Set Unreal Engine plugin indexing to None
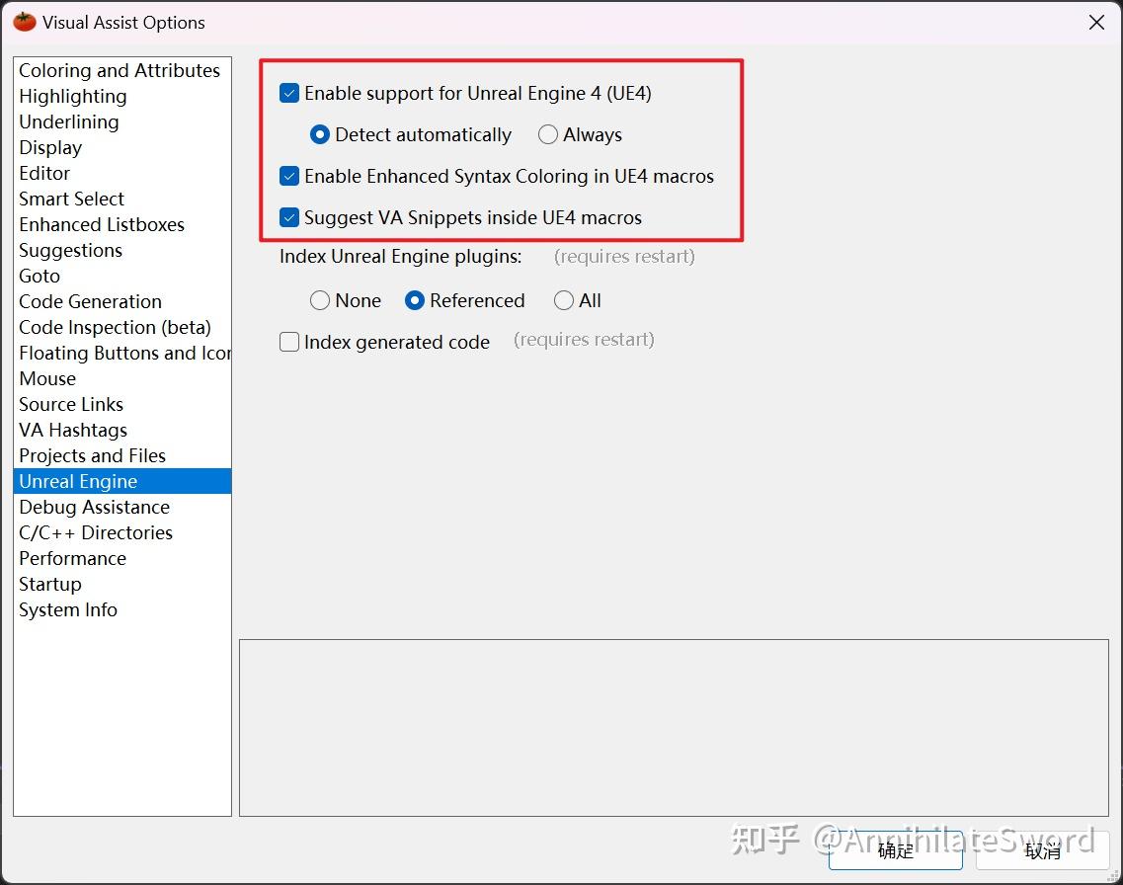 click(x=319, y=300)
